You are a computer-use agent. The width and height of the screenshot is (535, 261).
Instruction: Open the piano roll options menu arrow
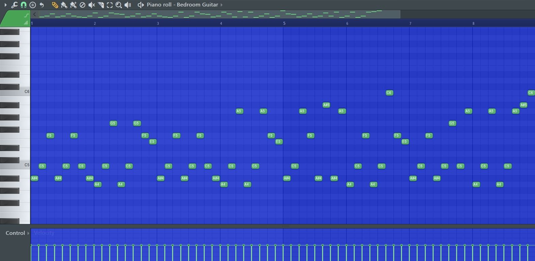(x=5, y=5)
